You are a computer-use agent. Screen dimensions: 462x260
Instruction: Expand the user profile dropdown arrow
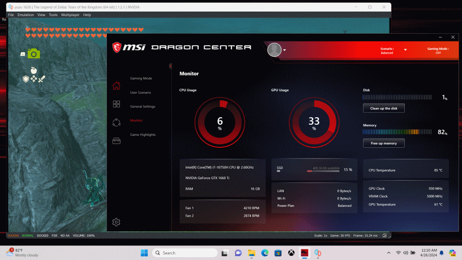(x=284, y=50)
